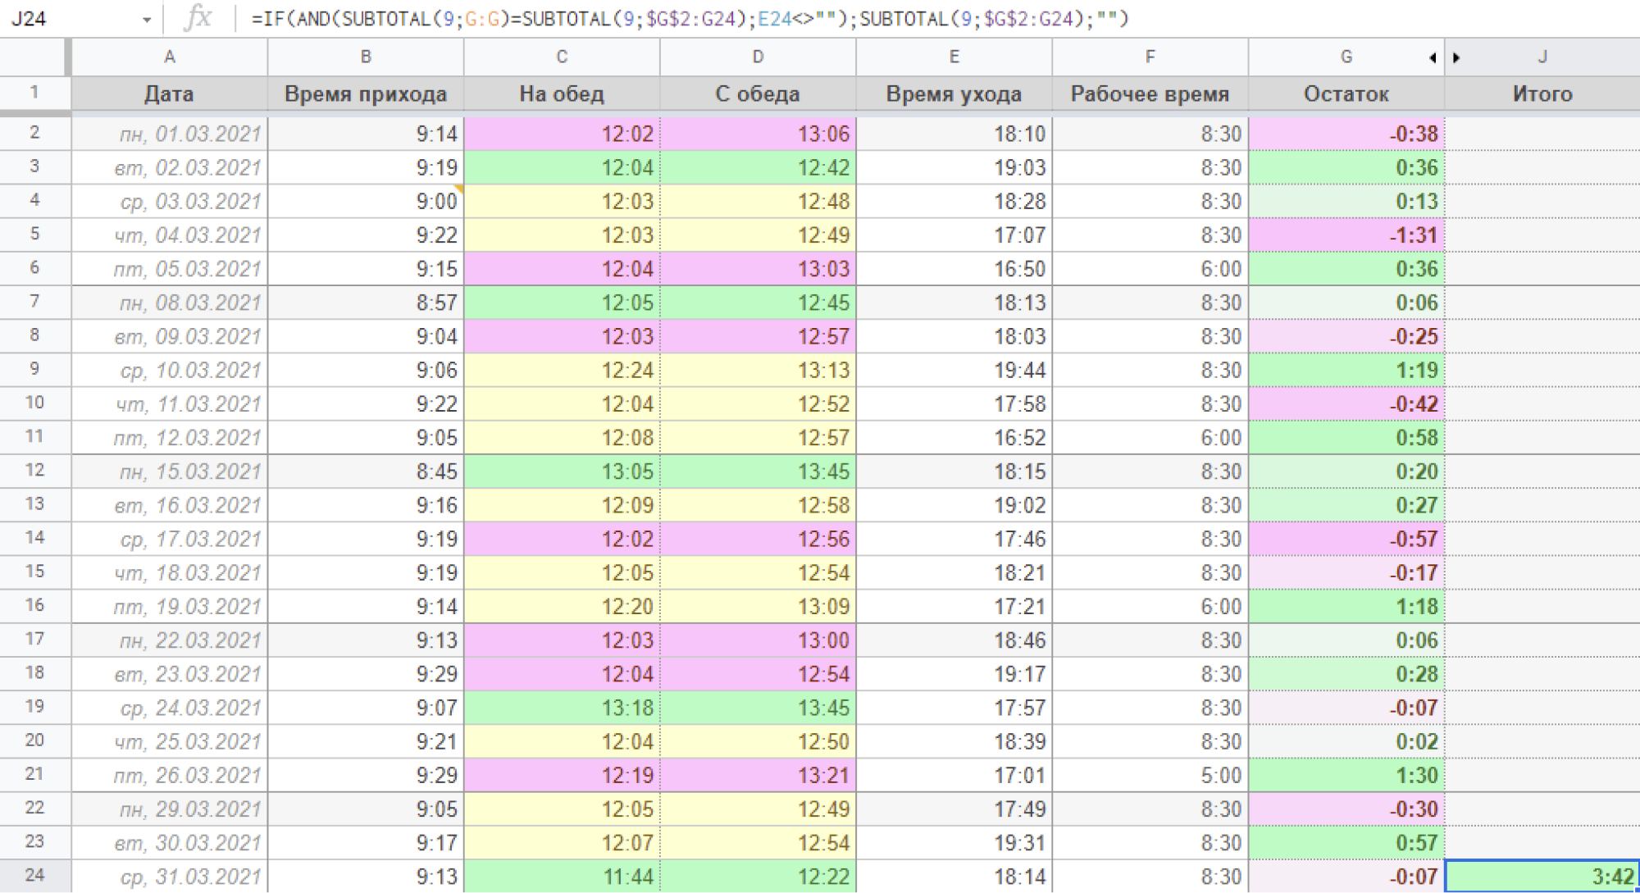The image size is (1640, 893).
Task: Select arrival time cell 8:57
Action: (x=366, y=303)
